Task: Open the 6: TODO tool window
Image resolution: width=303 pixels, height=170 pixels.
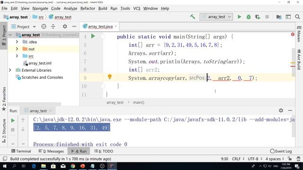Action: point(104,151)
